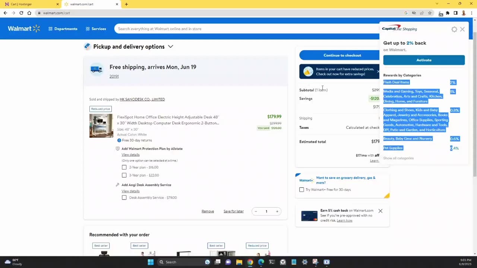
Task: Click the Google icon in address bar
Action: pos(406,13)
